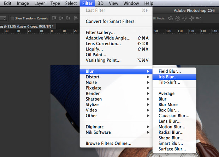Image resolution: width=219 pixels, height=157 pixels.
Task: Open Radial Blur dialog
Action: pos(174,132)
